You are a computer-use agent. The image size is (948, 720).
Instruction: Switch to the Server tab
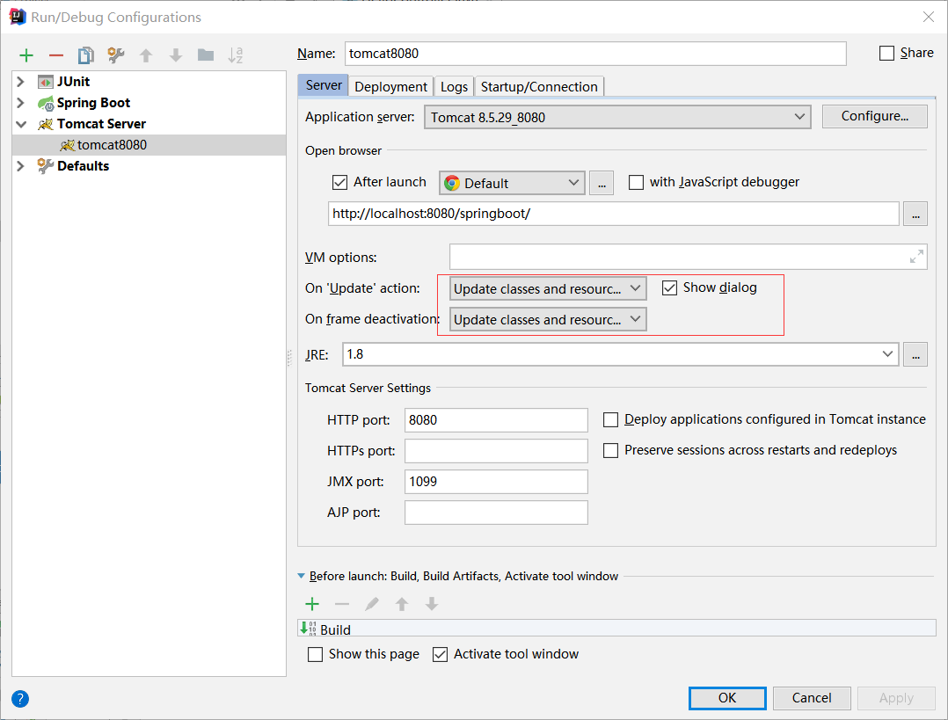point(324,85)
